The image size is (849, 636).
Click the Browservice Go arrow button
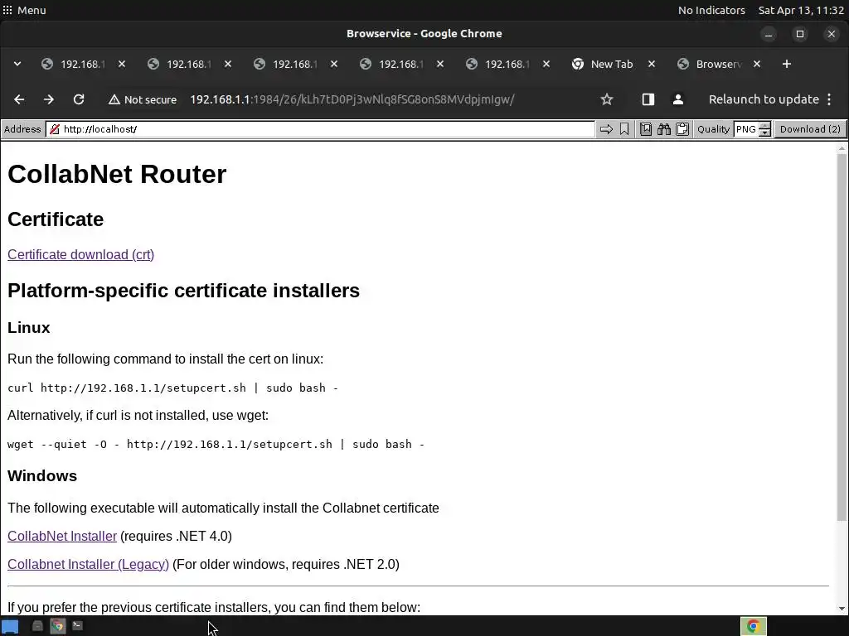point(606,129)
